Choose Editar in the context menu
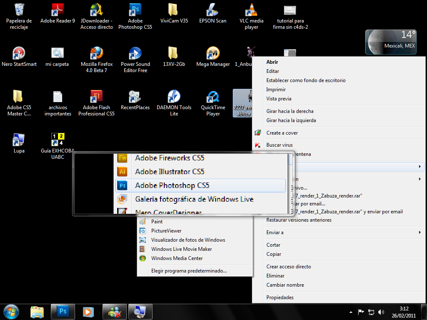 click(x=339, y=71)
